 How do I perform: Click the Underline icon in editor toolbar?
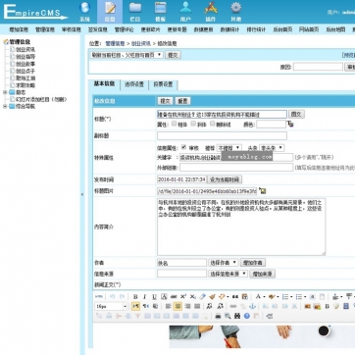coord(154,297)
